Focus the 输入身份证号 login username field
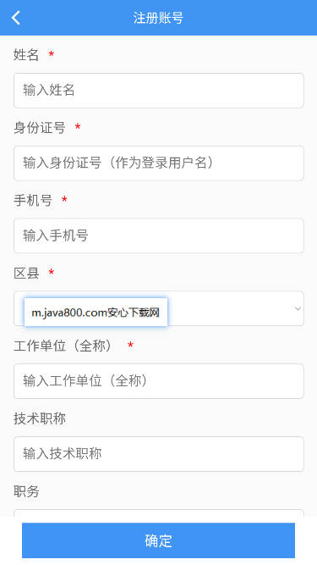 point(159,163)
